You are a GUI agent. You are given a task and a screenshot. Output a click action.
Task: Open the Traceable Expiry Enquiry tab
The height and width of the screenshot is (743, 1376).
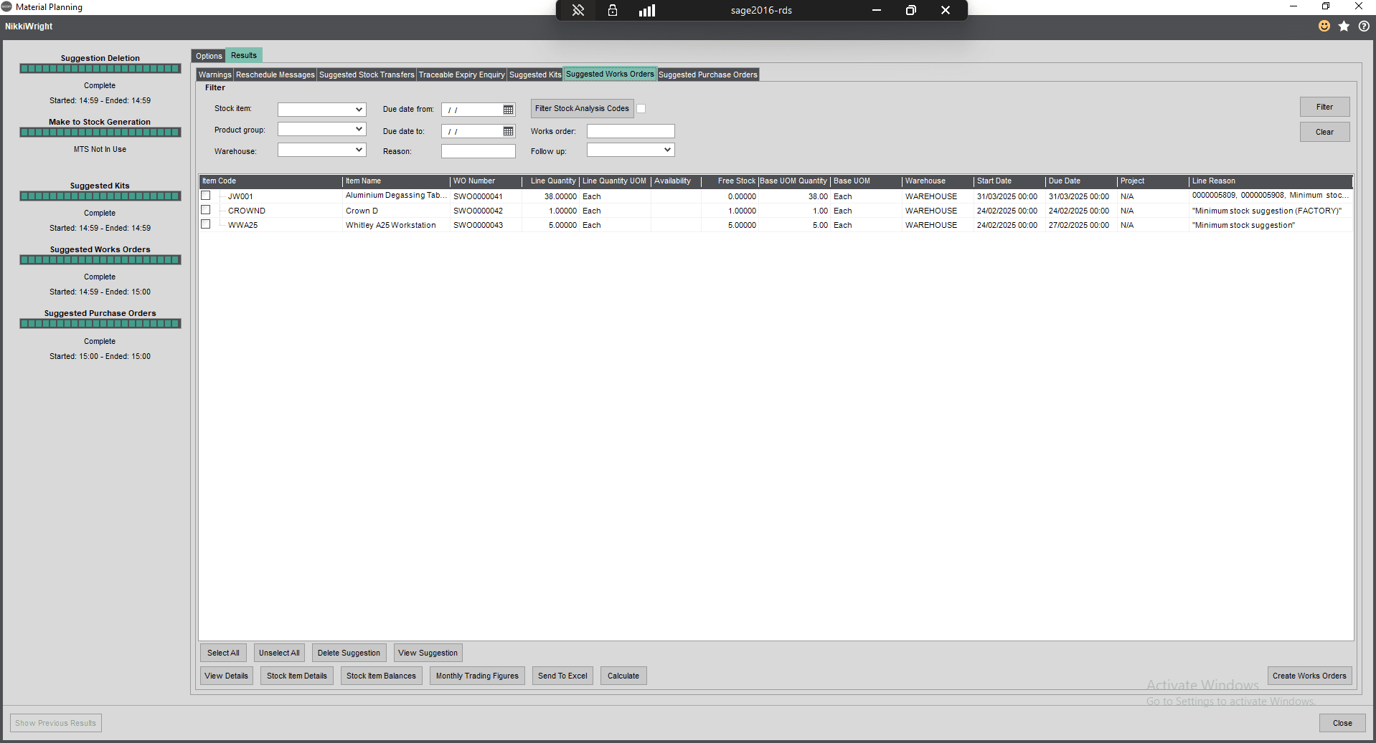(462, 75)
